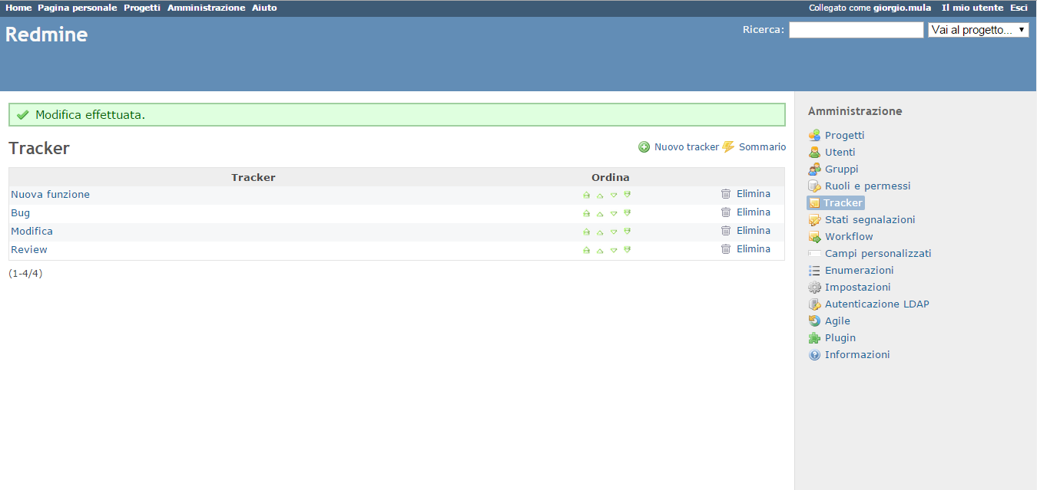Open Aiuto in top menu
Image resolution: width=1037 pixels, height=490 pixels.
point(264,8)
